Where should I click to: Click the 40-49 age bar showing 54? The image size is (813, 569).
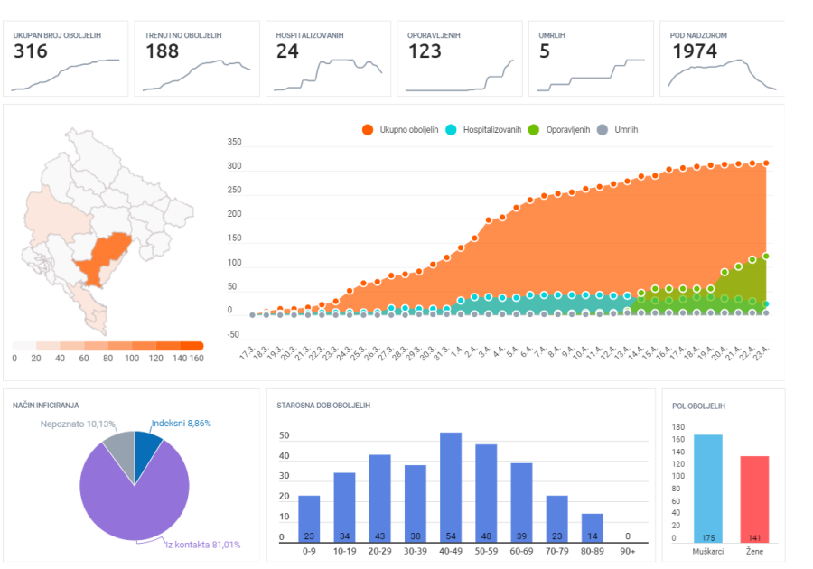tap(451, 487)
